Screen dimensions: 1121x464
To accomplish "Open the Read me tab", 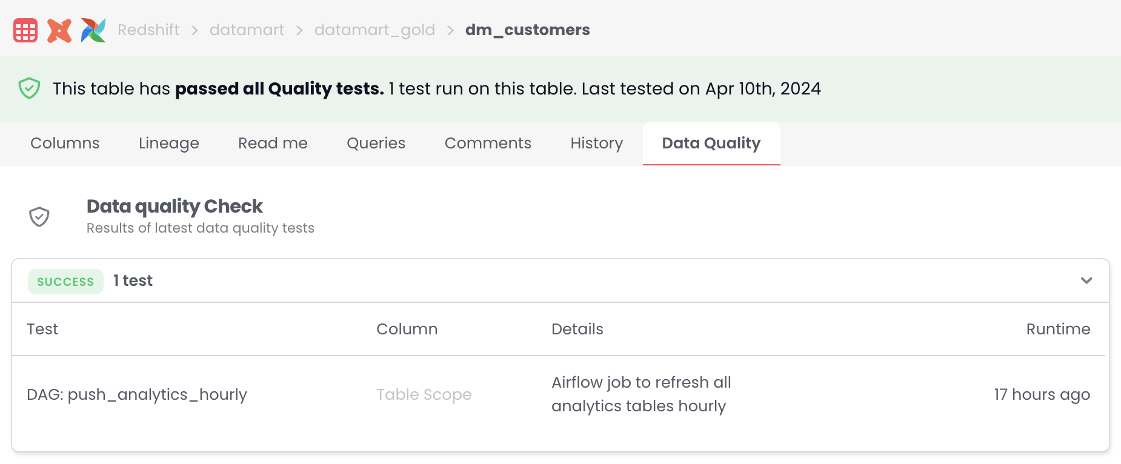I will tap(273, 144).
